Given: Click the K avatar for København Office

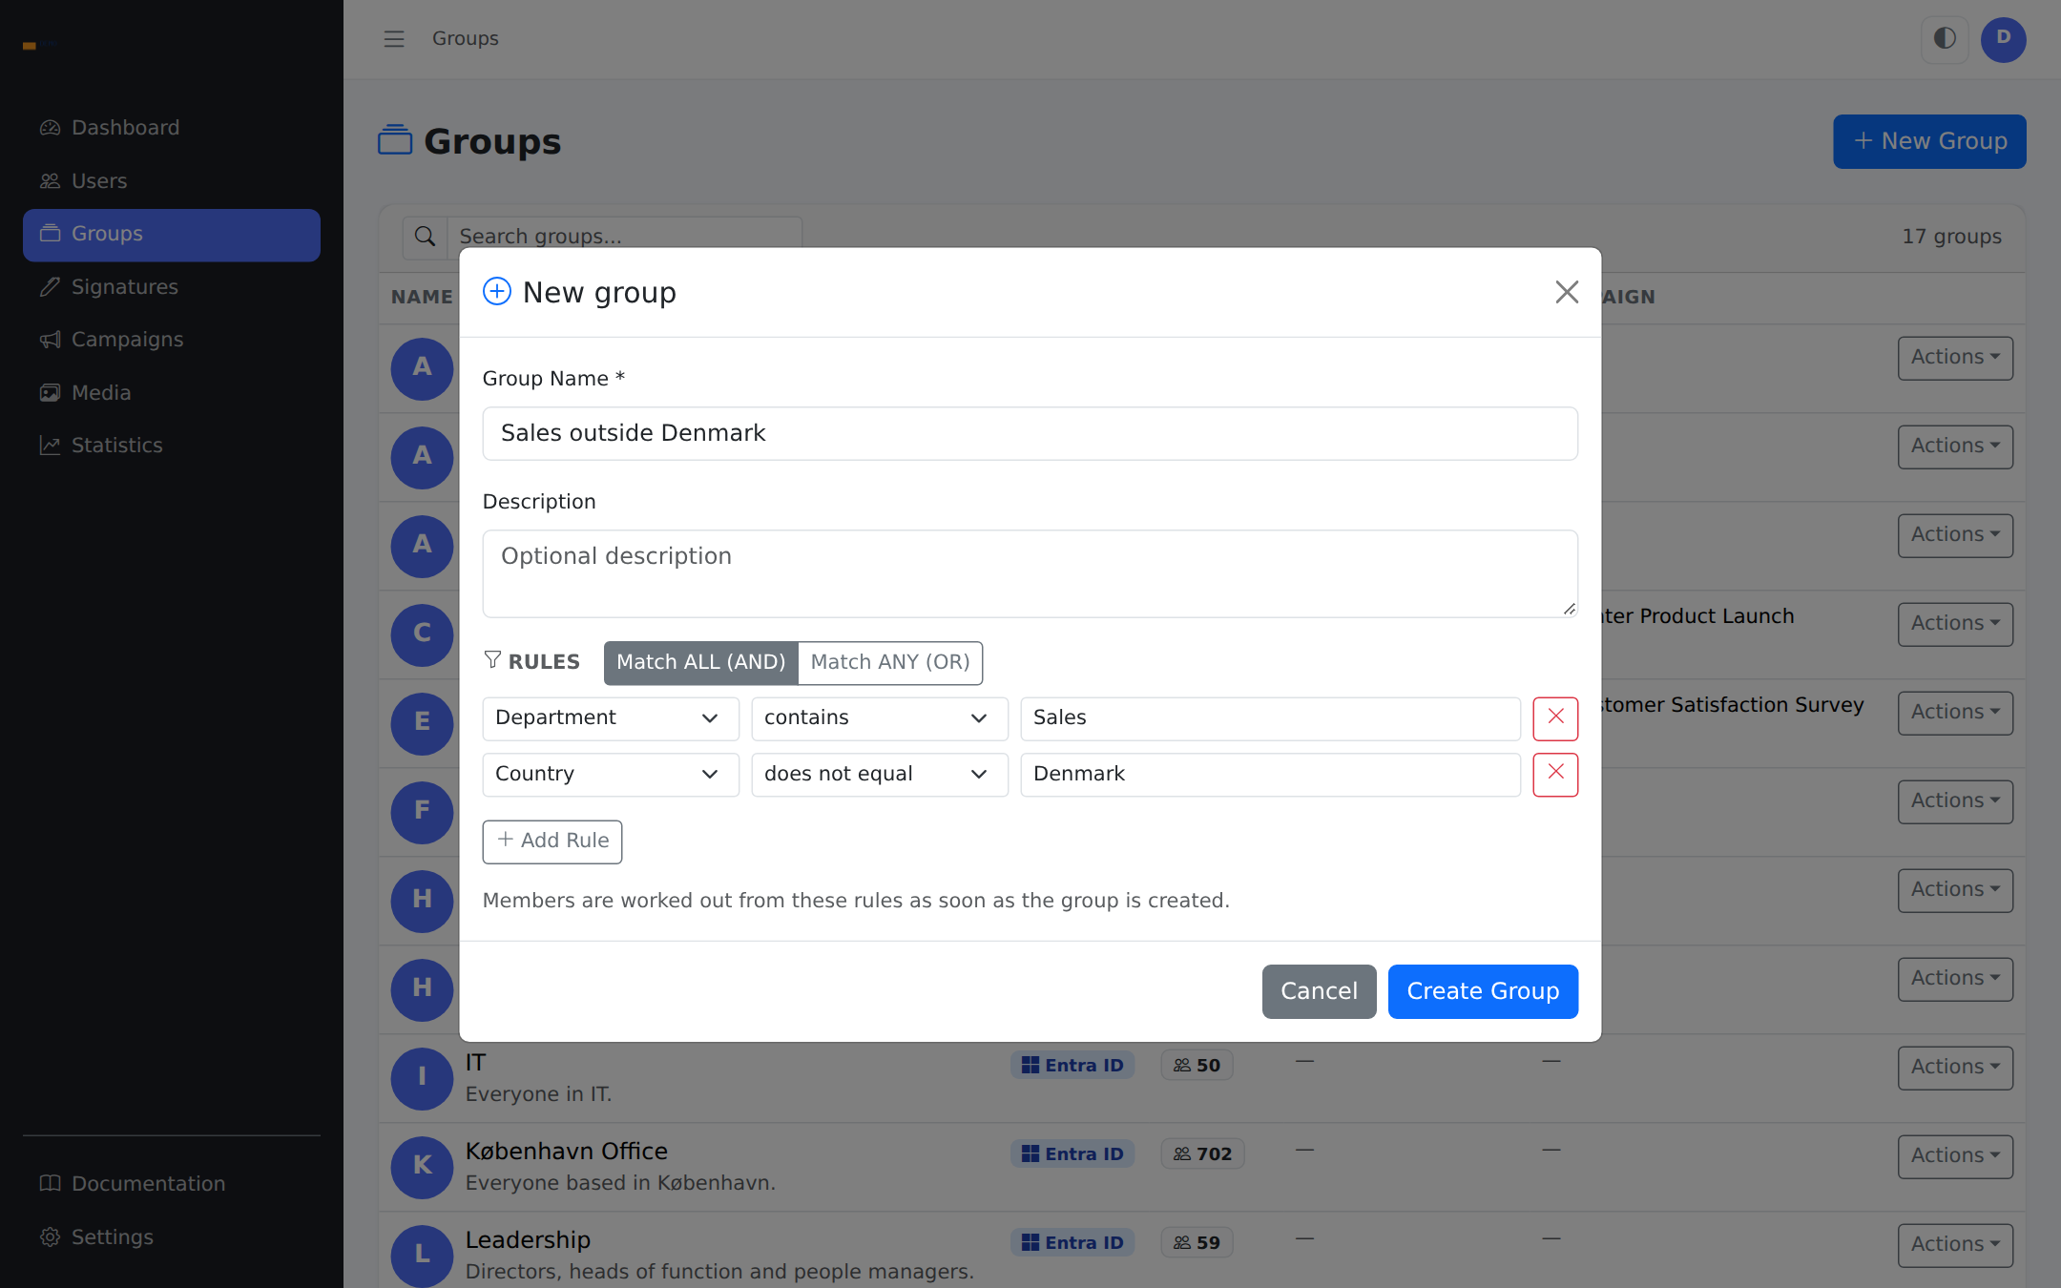Looking at the screenshot, I should coord(422,1167).
